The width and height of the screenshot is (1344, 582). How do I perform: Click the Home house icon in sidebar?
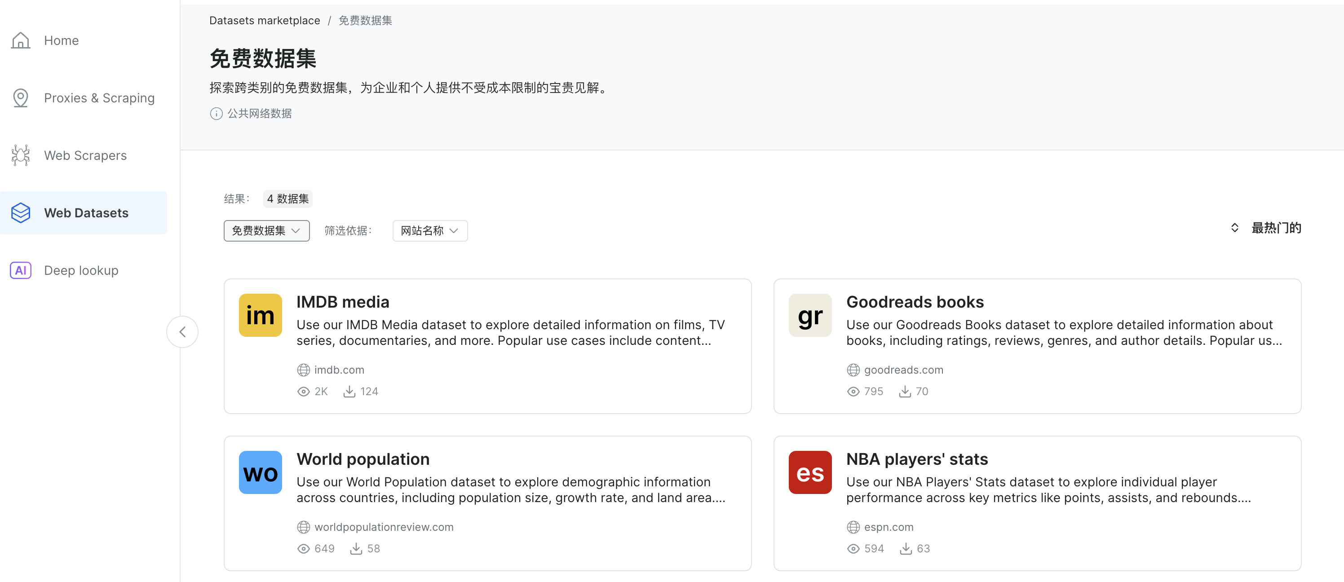[21, 40]
